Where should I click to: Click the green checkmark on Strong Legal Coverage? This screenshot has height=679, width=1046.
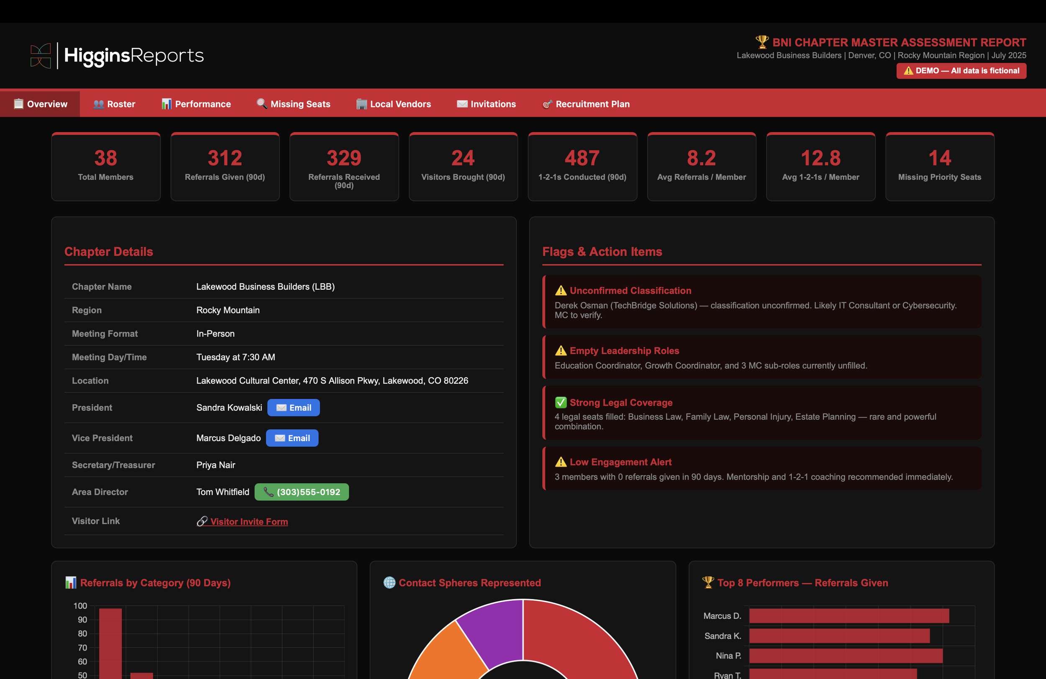tap(560, 402)
